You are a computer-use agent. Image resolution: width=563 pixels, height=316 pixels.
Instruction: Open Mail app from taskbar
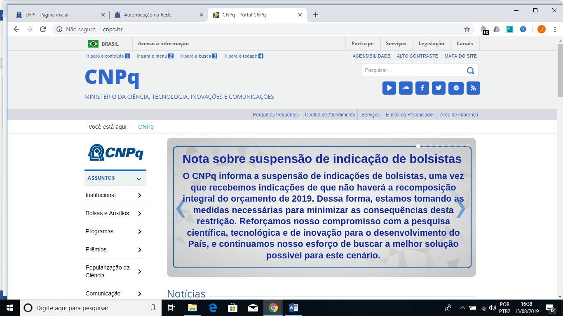[x=253, y=308]
